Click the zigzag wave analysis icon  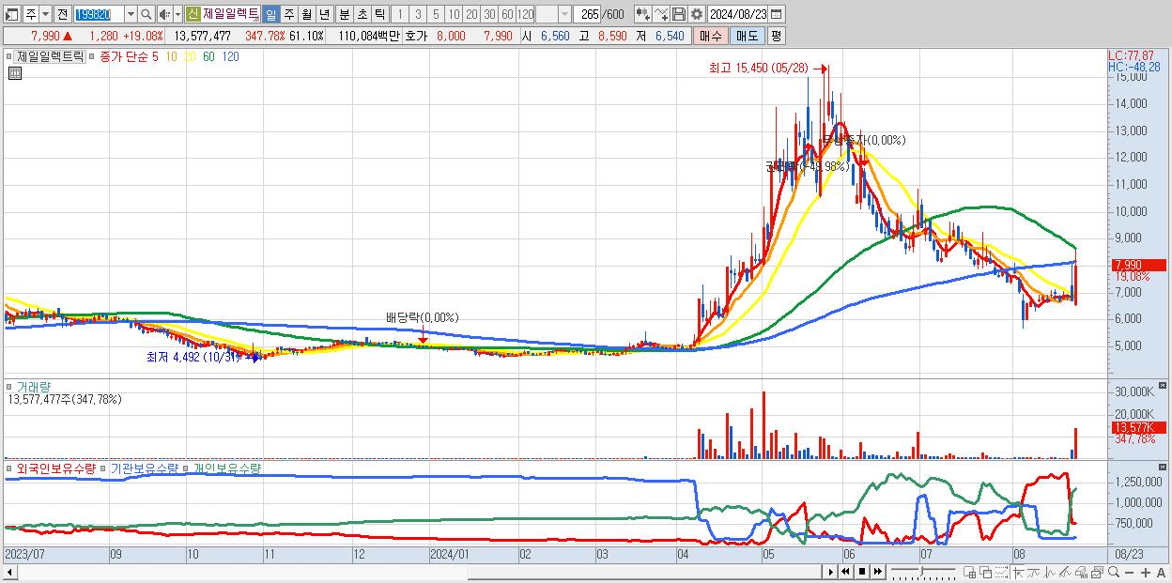pos(1050,573)
